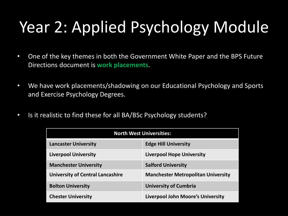The width and height of the screenshot is (288, 216).
Task: Select the 'North West Universities:' table header
Action: pos(143,134)
